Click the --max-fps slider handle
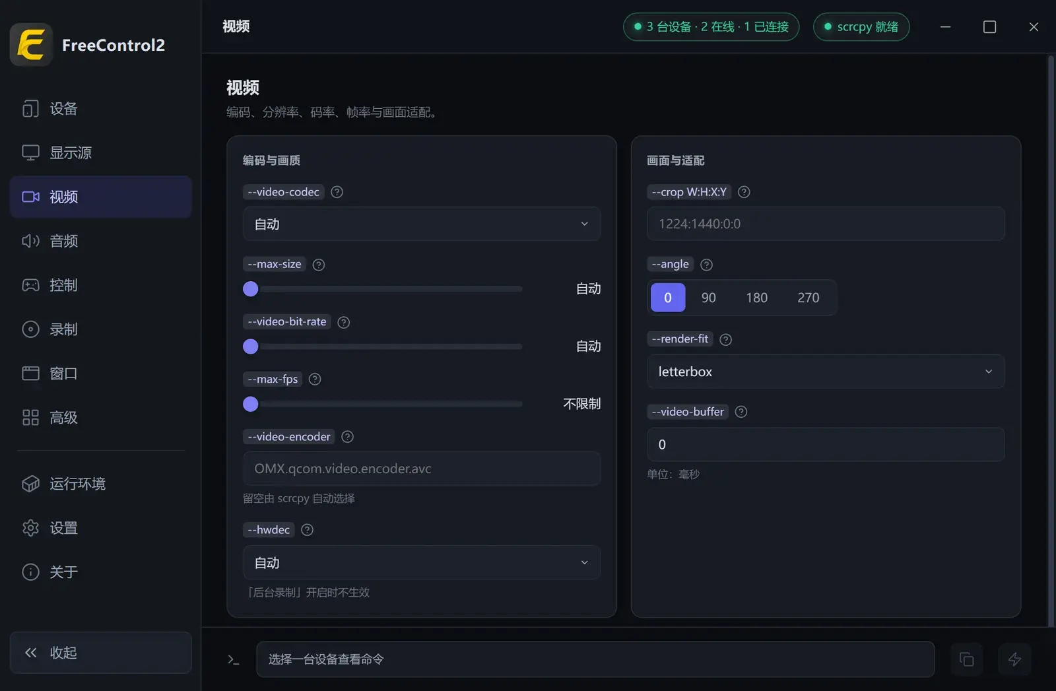 coord(251,404)
